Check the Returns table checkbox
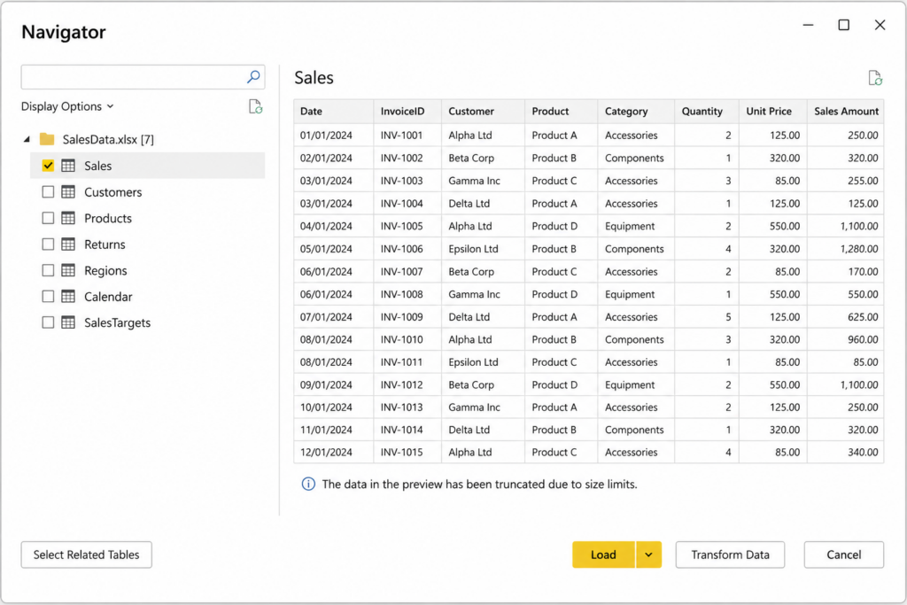907x605 pixels. [x=48, y=244]
